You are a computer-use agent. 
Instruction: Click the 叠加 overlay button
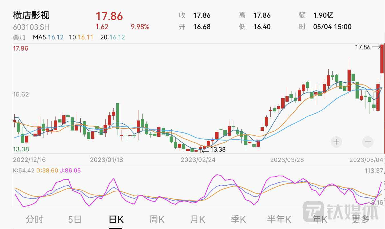coord(19,37)
